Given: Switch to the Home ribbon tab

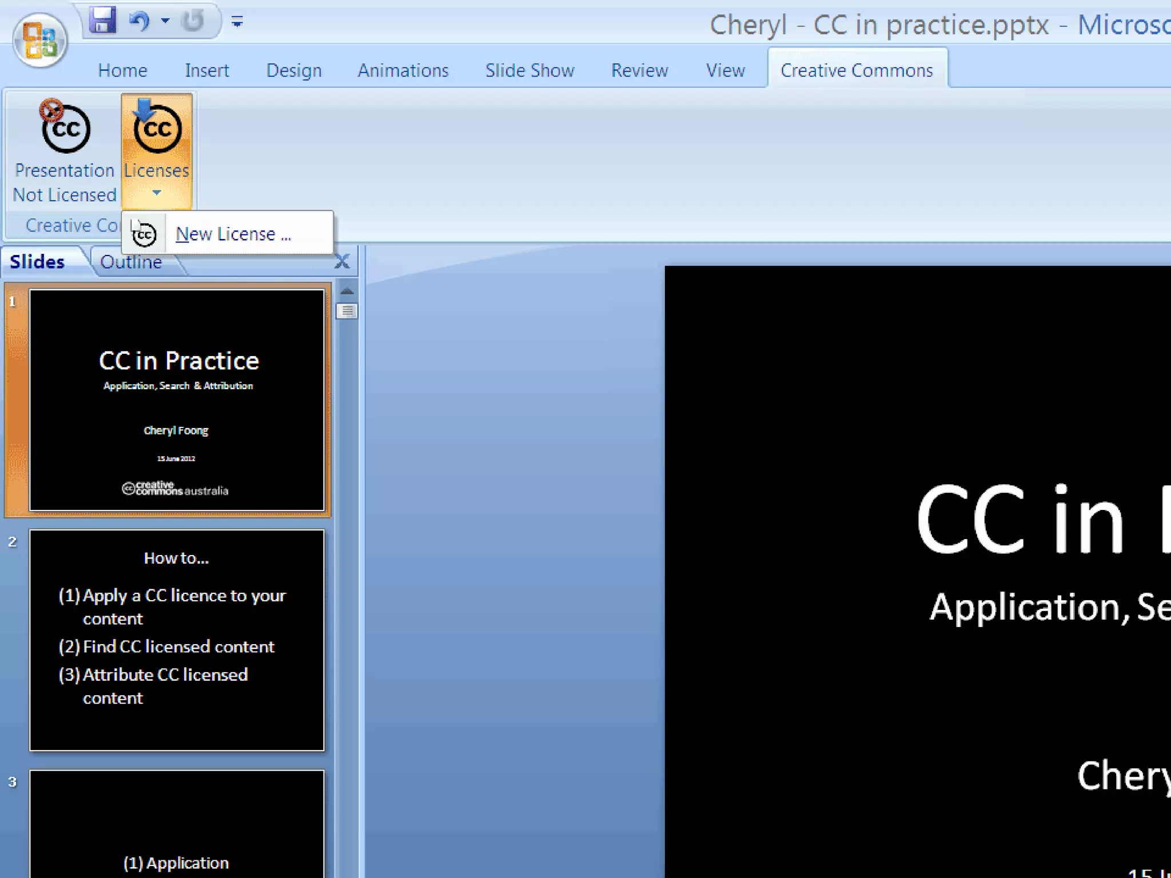Looking at the screenshot, I should [x=122, y=70].
